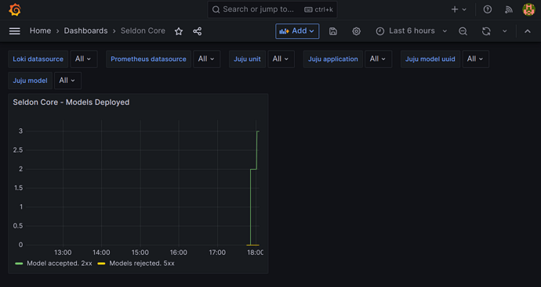
Task: Open the Juju model uuid All dropdown
Action: point(475,59)
